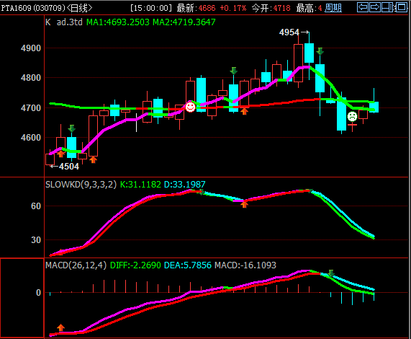Click the smiley face signal marker
Screen dimensions: 411x339
[x=190, y=107]
